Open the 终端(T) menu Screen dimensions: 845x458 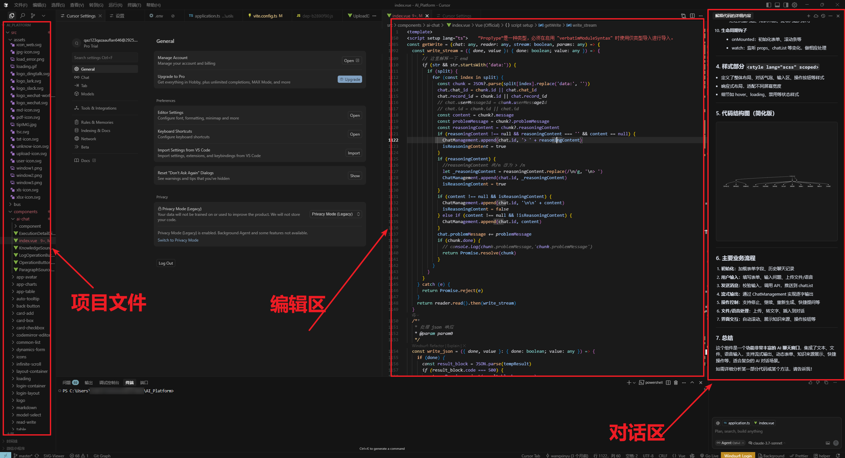point(134,5)
